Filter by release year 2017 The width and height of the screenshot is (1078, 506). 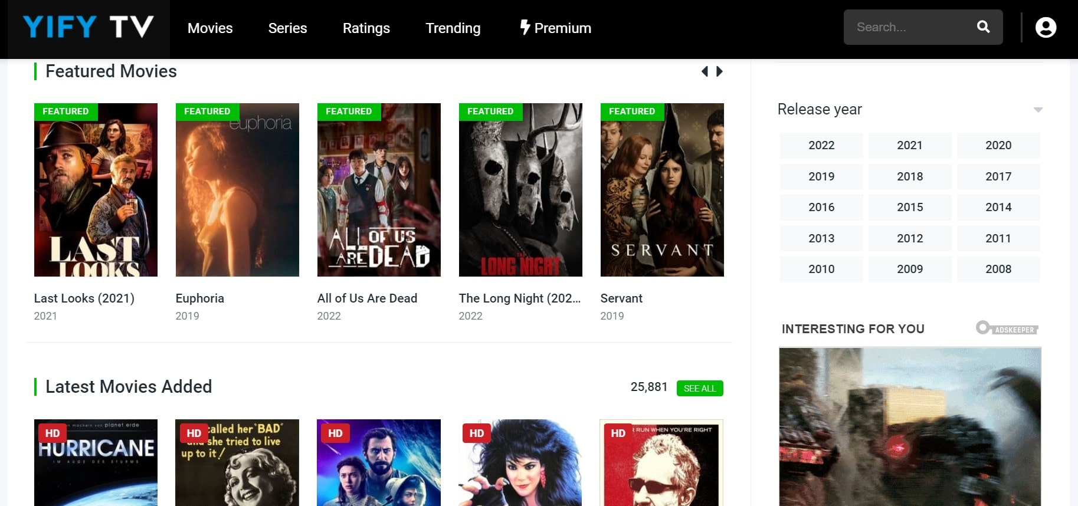(998, 176)
